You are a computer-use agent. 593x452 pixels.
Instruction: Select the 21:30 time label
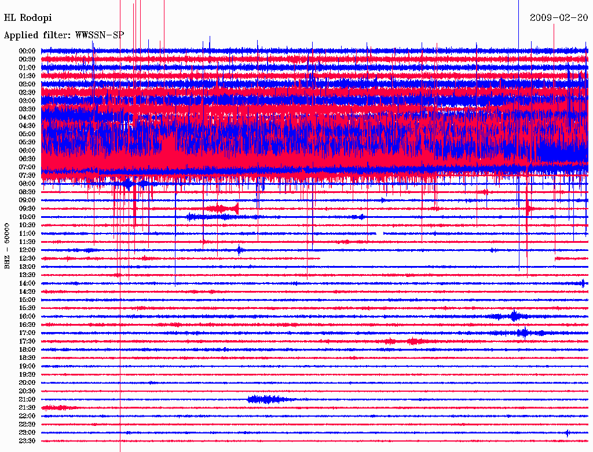click(27, 408)
